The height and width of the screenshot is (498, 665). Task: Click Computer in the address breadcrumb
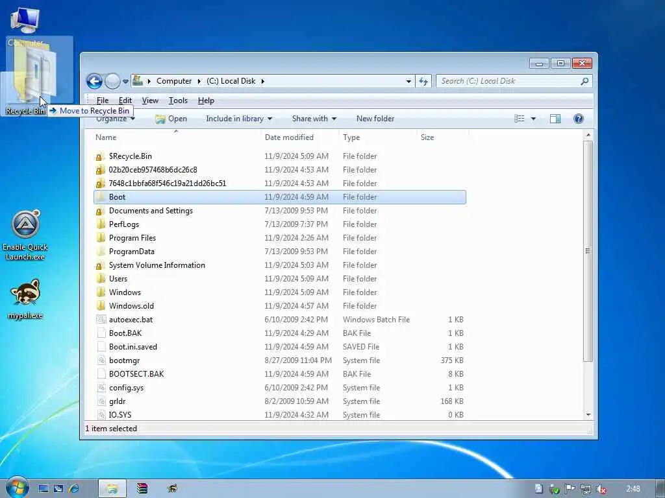point(174,81)
